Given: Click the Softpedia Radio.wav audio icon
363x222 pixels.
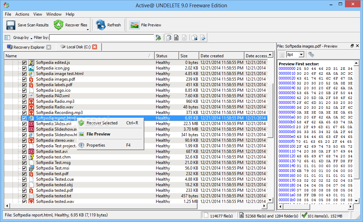Looking at the screenshot, I should (31, 107).
